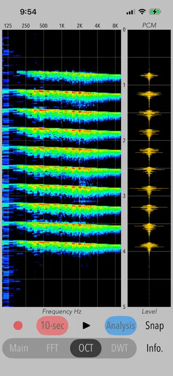
Task: Tap the 125 frequency axis label
Action: (x=8, y=26)
